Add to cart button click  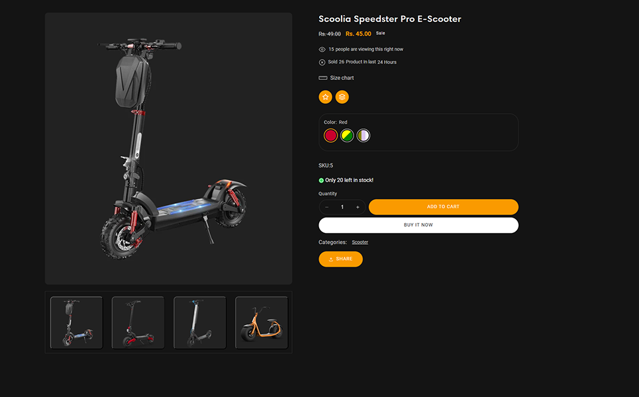coord(444,207)
